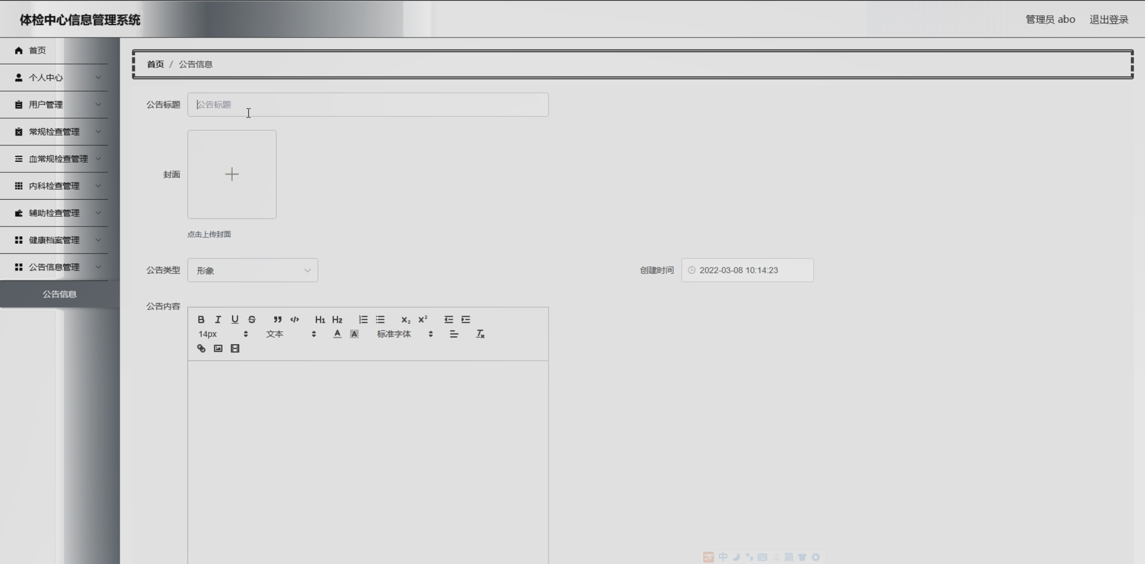Insert an image into content

(x=218, y=349)
